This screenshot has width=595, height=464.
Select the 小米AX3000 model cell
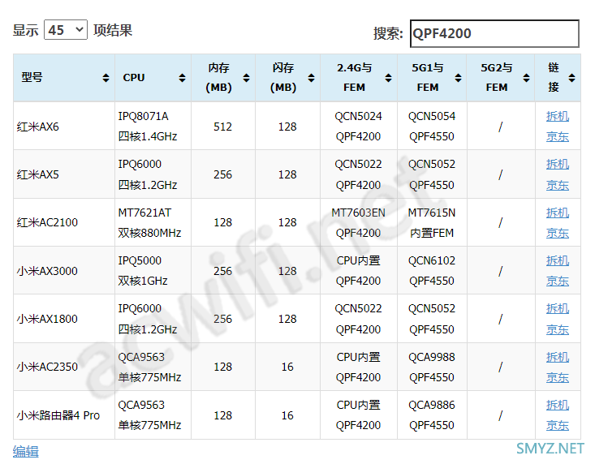[64, 271]
